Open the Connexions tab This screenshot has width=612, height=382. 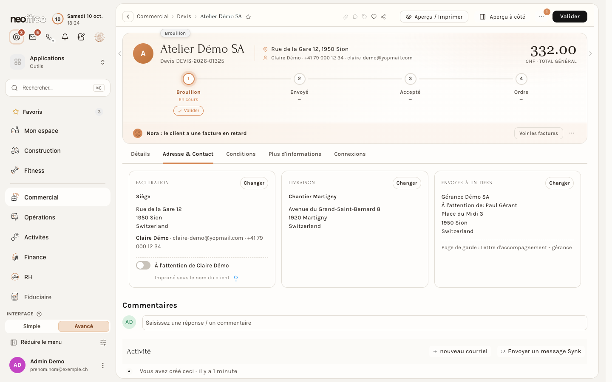(350, 154)
